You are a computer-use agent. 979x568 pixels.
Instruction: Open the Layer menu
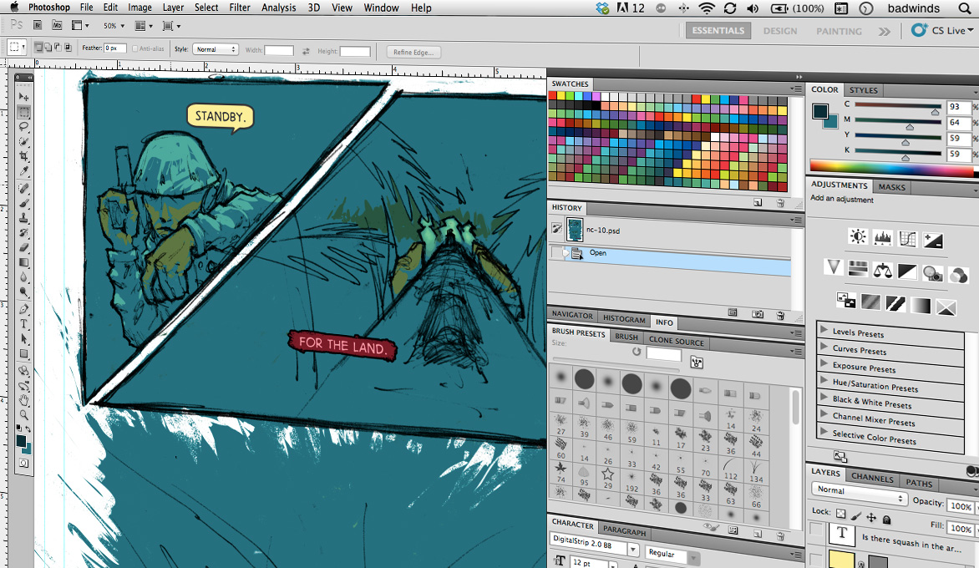[x=173, y=8]
